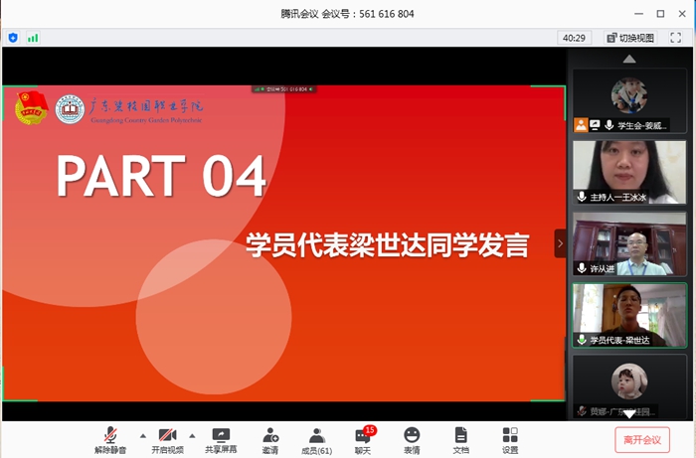Leave the meeting with 离开会议

coord(642,440)
